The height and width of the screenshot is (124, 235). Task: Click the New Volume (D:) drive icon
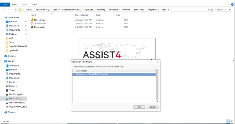tap(7, 103)
